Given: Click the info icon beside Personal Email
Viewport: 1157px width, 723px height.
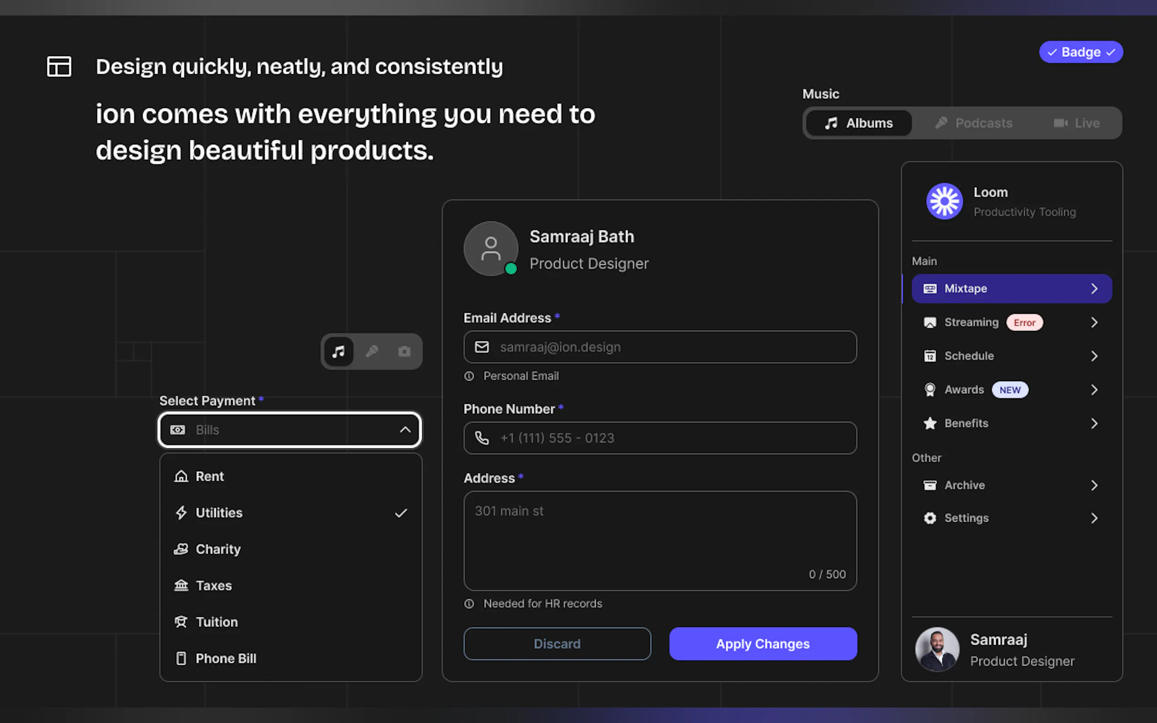Looking at the screenshot, I should click(x=469, y=377).
